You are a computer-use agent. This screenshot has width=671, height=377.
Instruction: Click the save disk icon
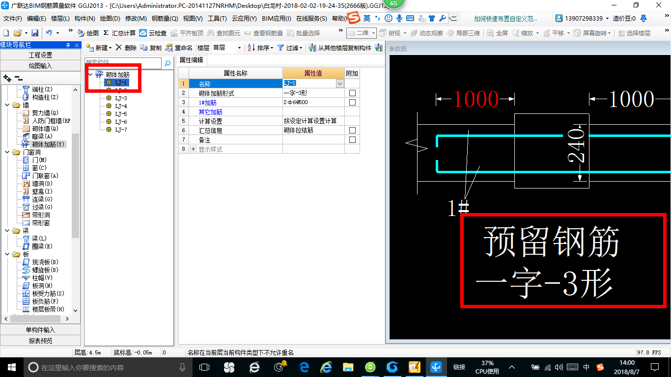35,33
